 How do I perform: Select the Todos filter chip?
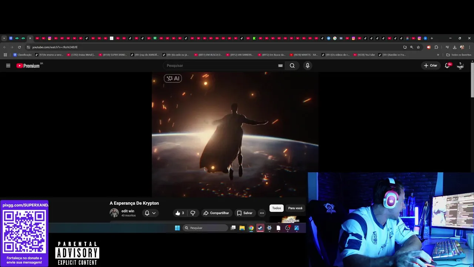click(x=277, y=208)
